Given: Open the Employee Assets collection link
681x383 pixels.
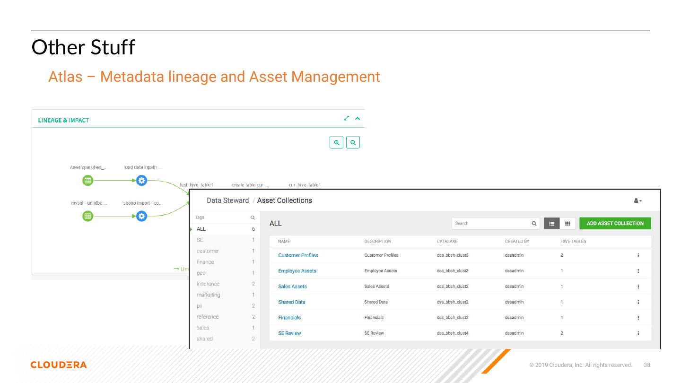Looking at the screenshot, I should [x=297, y=271].
